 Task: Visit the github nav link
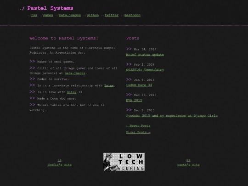[x=93, y=15]
